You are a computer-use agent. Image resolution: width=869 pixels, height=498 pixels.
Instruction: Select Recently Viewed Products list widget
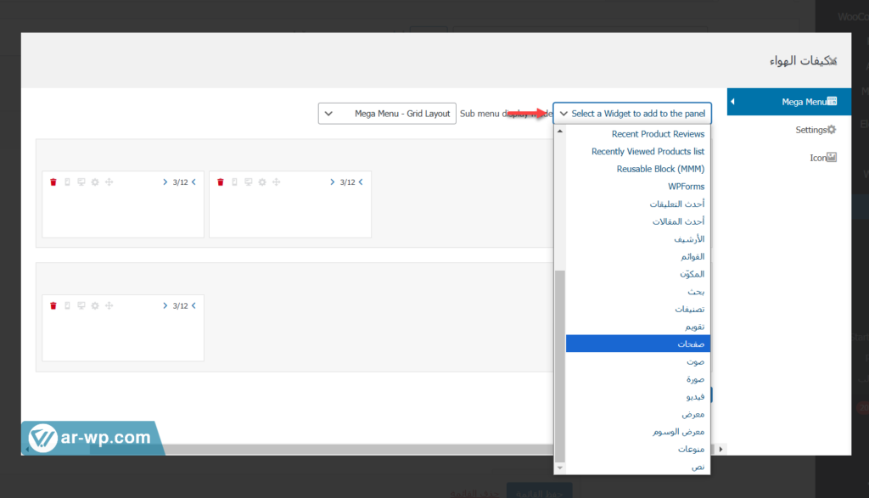(x=648, y=152)
